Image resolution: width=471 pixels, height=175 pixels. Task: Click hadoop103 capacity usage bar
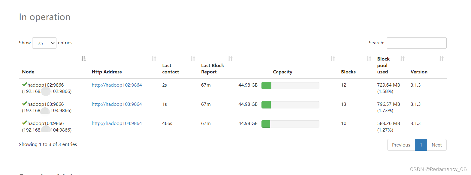click(290, 105)
